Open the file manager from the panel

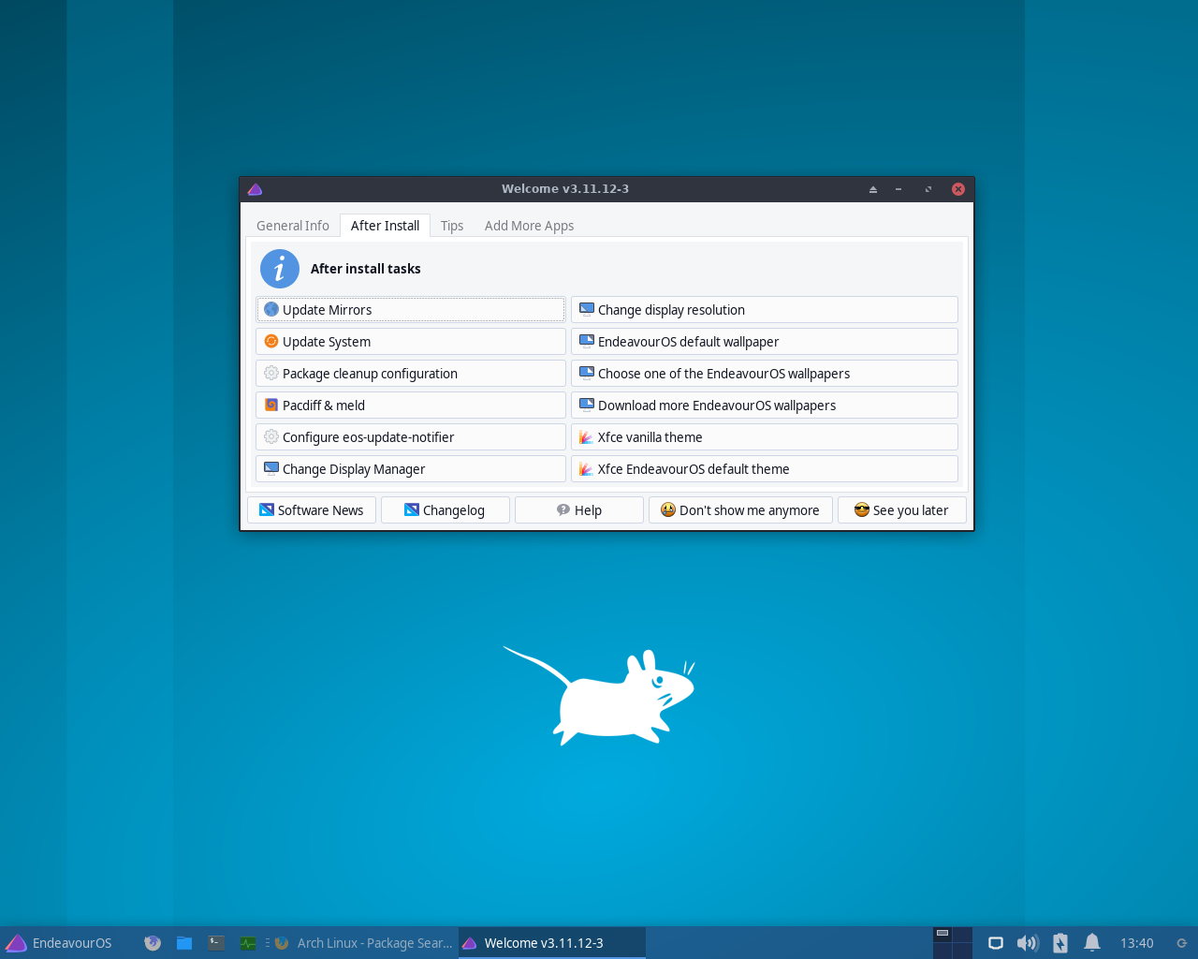(184, 943)
